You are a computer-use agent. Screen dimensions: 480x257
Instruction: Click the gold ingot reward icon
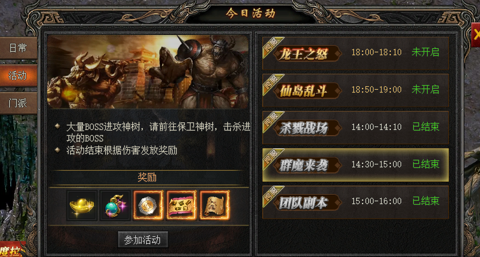click(x=82, y=205)
